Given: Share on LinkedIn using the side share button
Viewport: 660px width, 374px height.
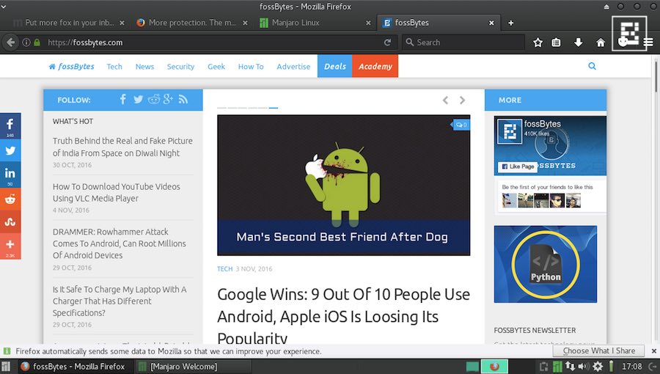Looking at the screenshot, I should coord(10,175).
